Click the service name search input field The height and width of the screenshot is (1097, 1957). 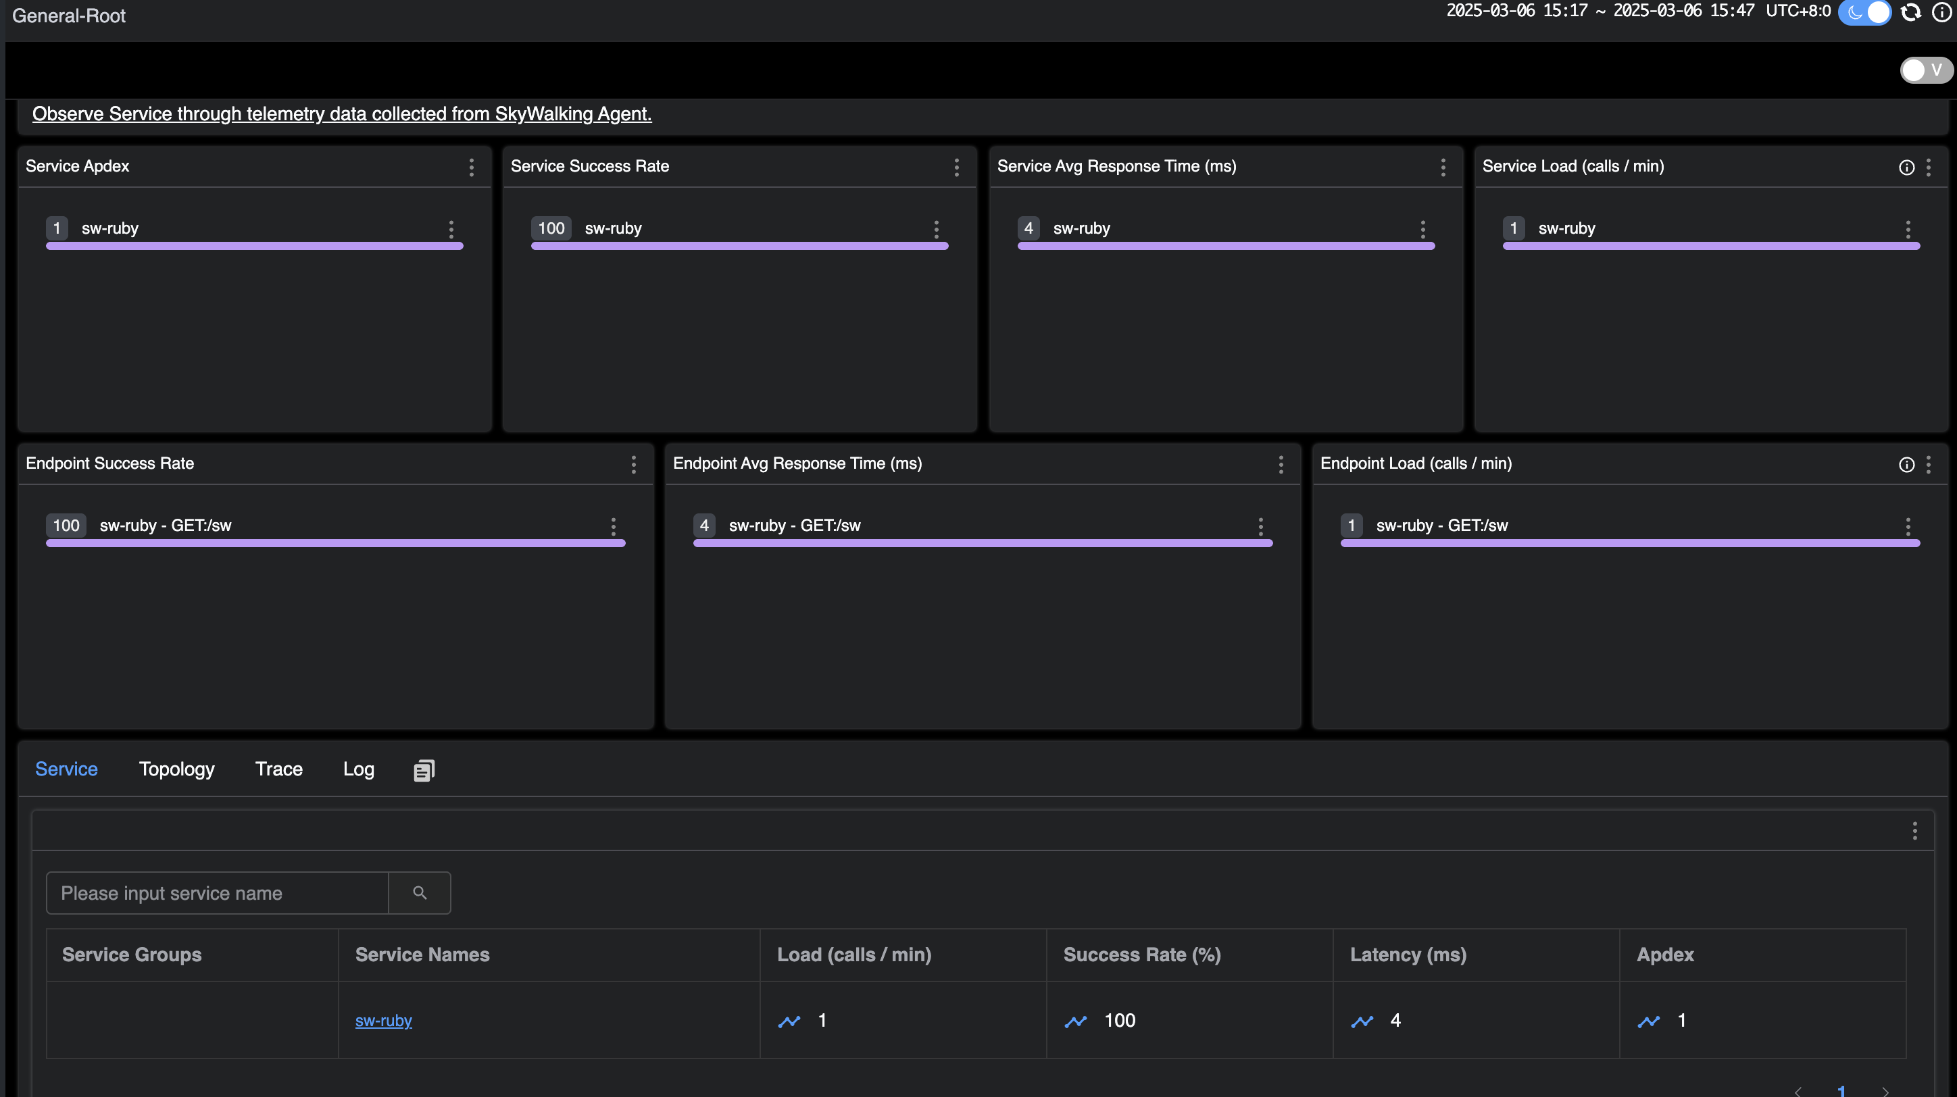pos(218,893)
